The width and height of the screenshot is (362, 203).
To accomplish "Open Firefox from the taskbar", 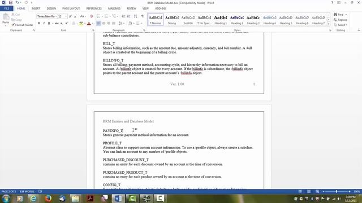I will tap(48, 198).
